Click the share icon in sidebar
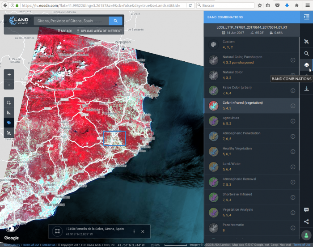 pos(306,221)
